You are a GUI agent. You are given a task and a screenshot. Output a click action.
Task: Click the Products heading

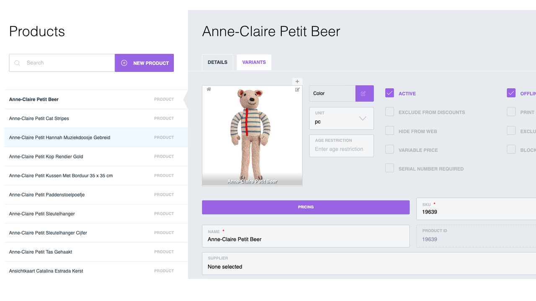click(x=37, y=31)
